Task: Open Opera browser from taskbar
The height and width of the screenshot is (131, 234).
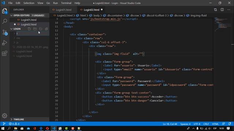Action: tap(48, 128)
